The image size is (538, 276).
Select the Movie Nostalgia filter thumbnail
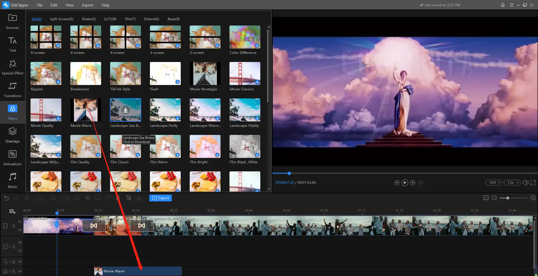205,73
